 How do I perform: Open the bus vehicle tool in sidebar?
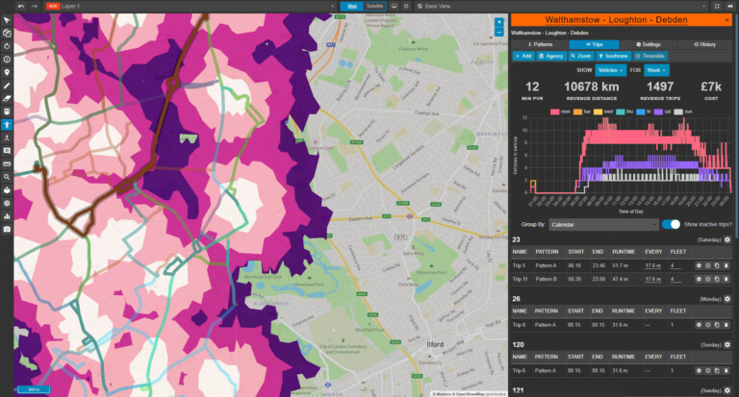[7, 112]
